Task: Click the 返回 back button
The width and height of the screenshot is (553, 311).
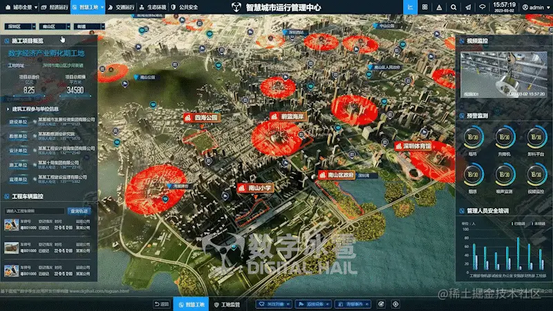Action: [162, 304]
